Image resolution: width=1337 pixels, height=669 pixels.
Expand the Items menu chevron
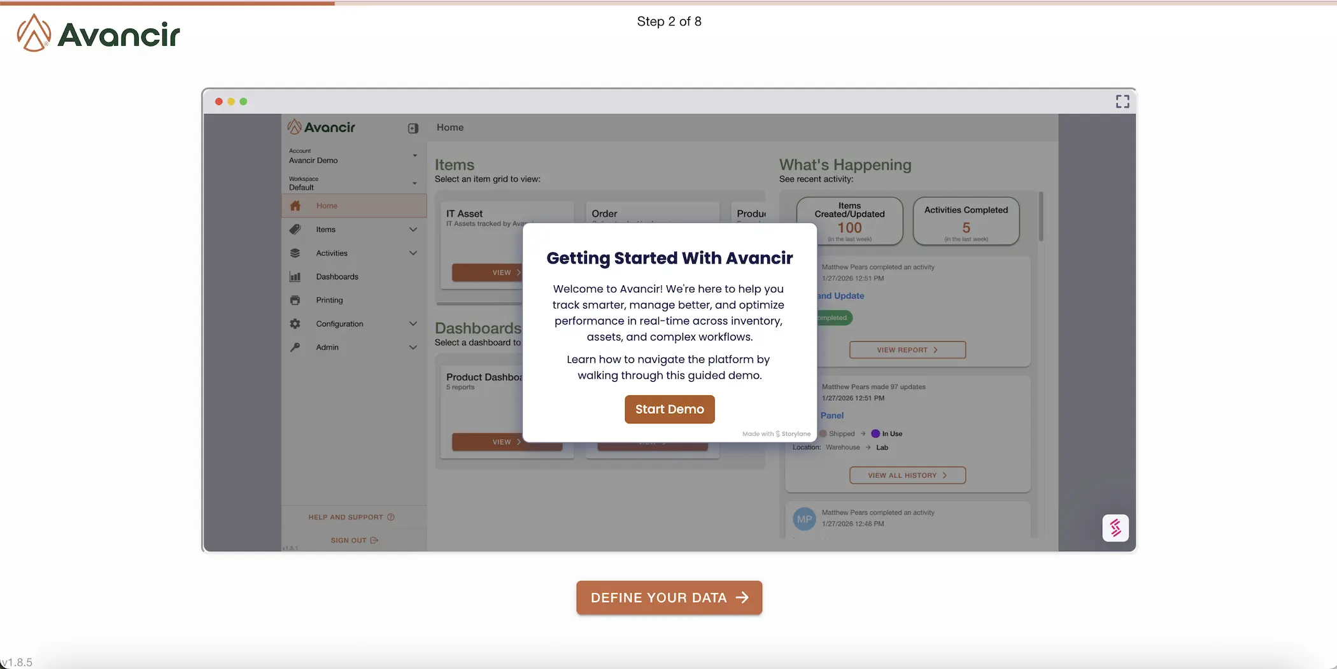pyautogui.click(x=413, y=230)
